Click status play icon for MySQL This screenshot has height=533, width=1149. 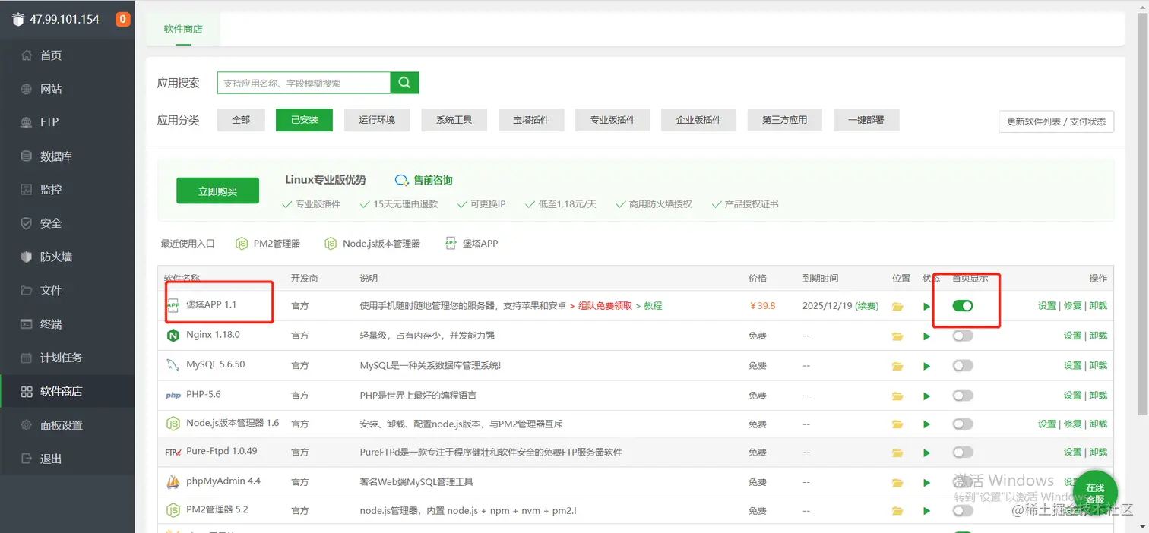pyautogui.click(x=926, y=366)
